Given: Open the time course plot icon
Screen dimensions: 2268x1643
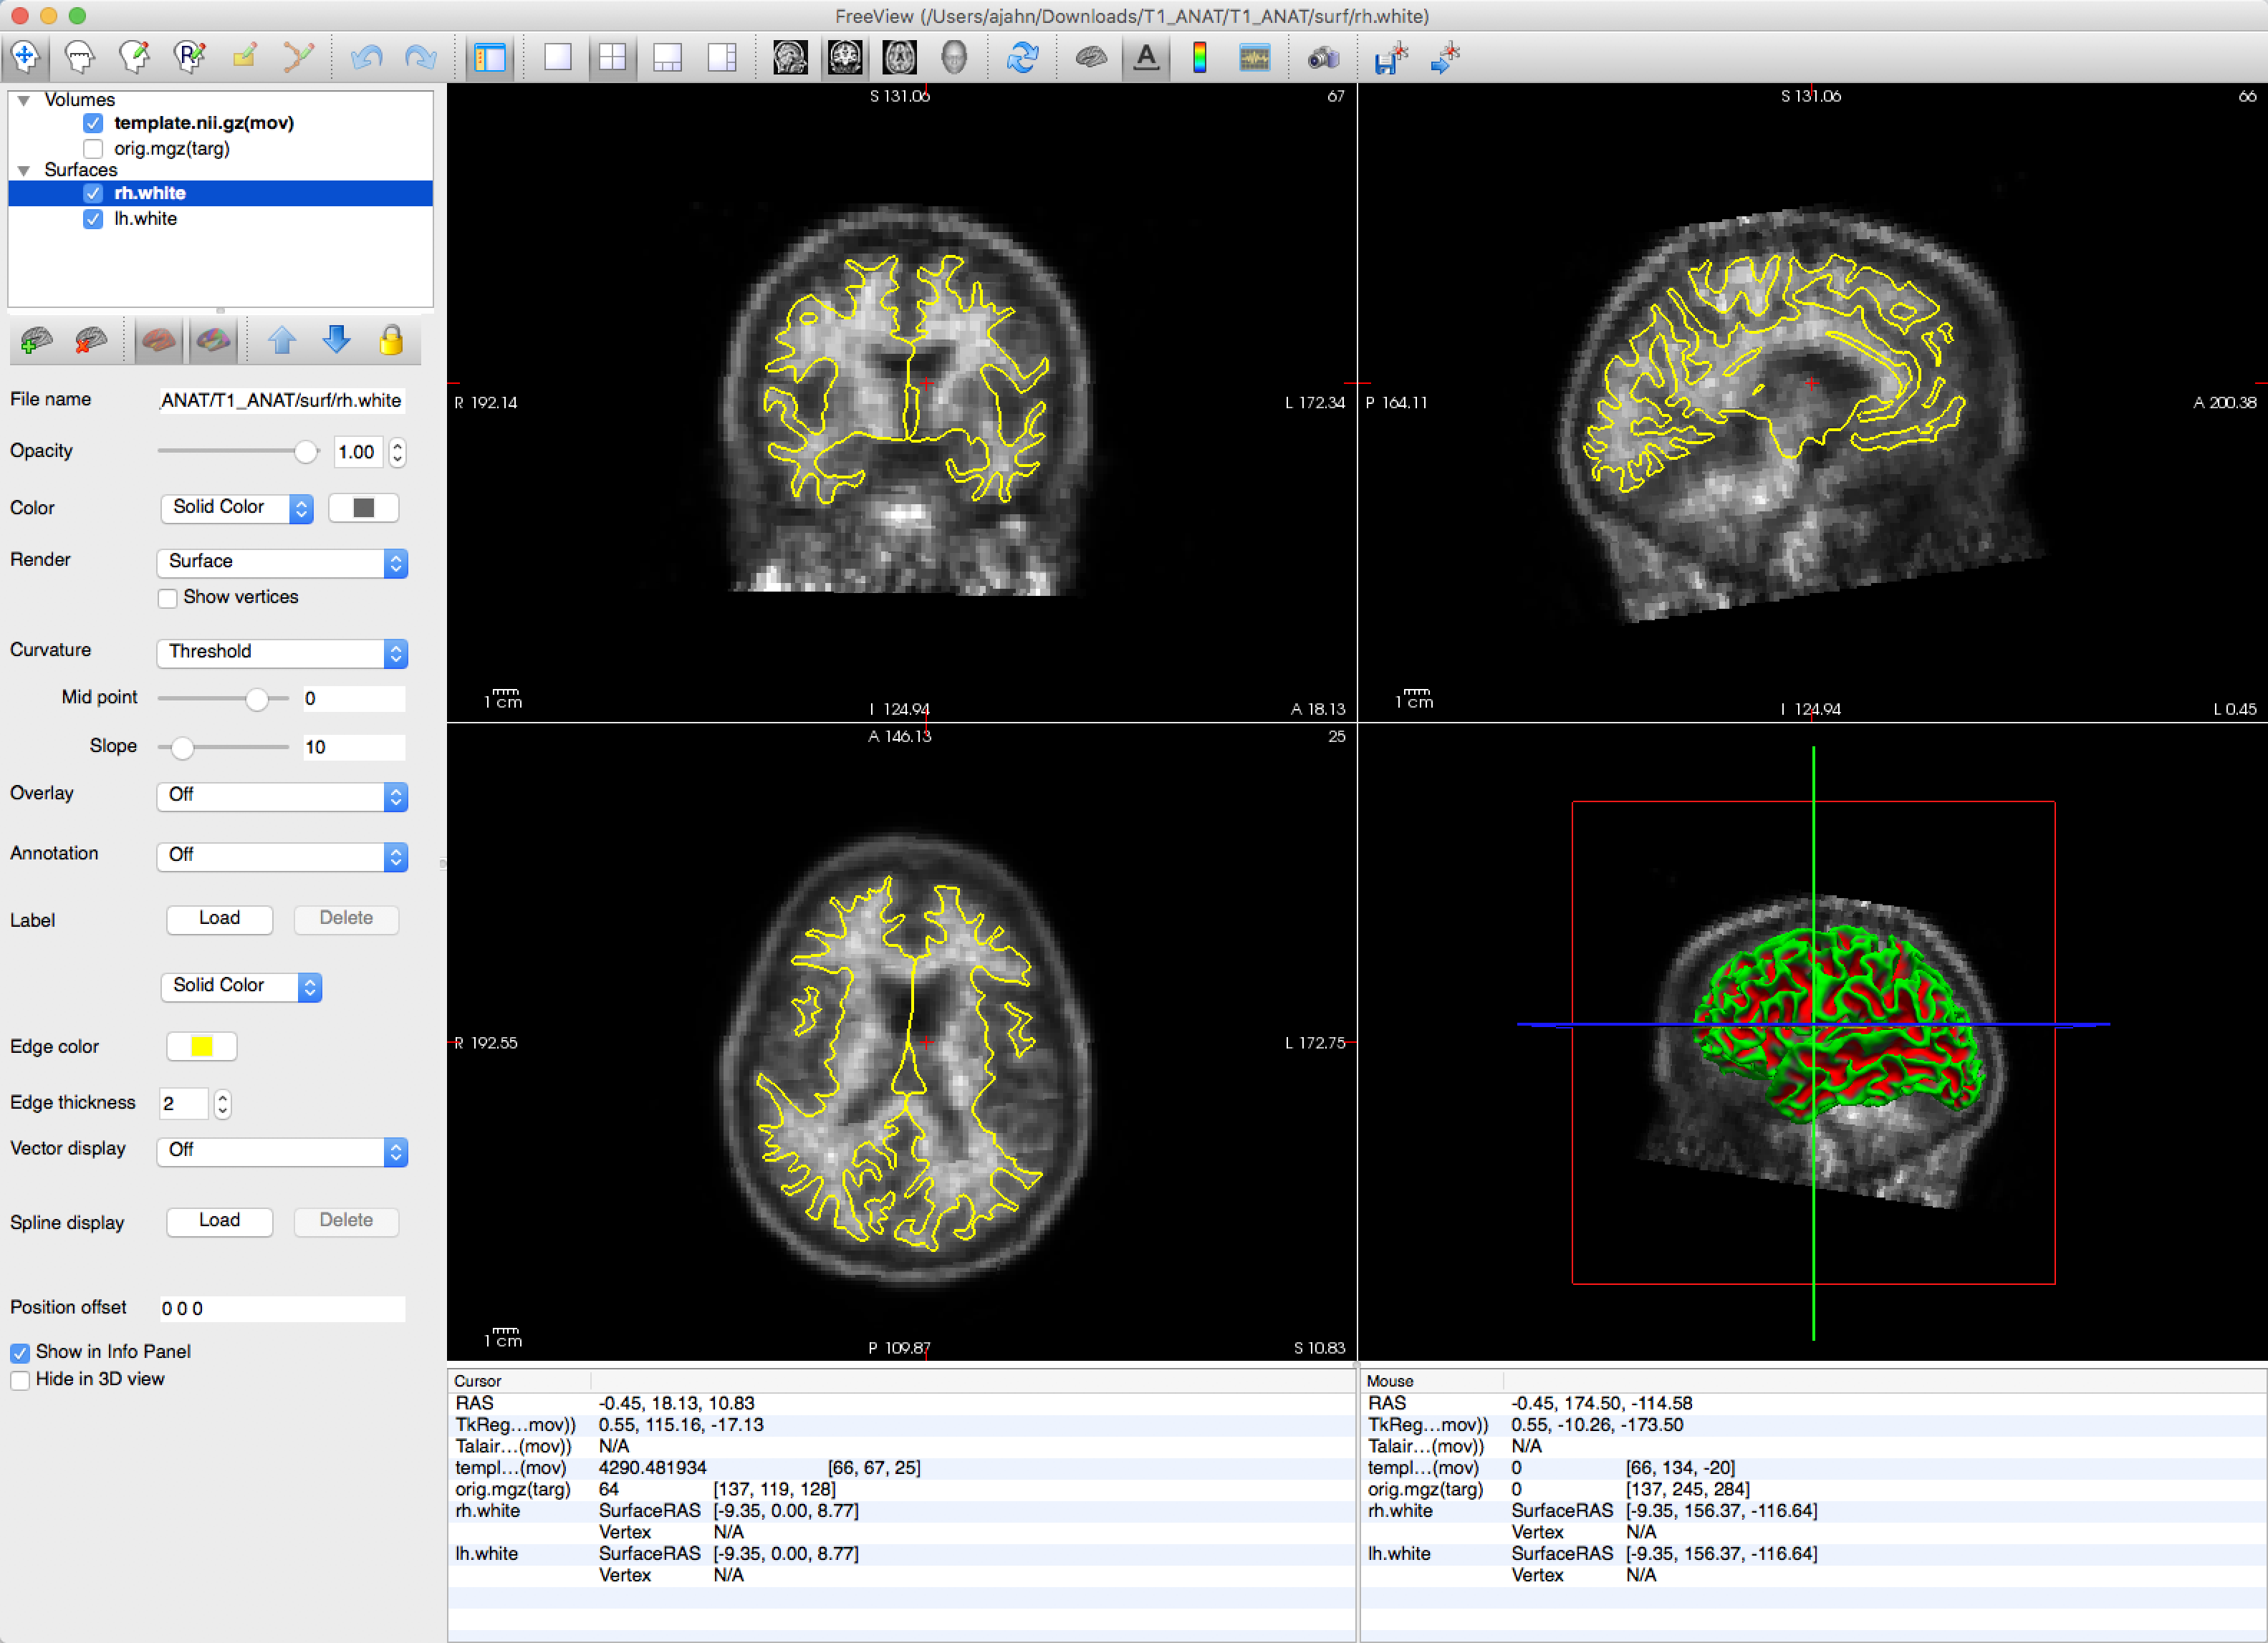Looking at the screenshot, I should pyautogui.click(x=1254, y=57).
